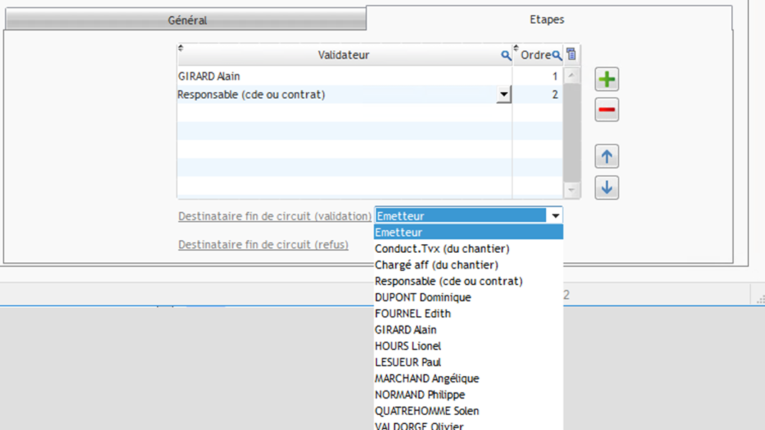
Task: Pick MARCHAND Angélique from recipient list
Action: 427,378
